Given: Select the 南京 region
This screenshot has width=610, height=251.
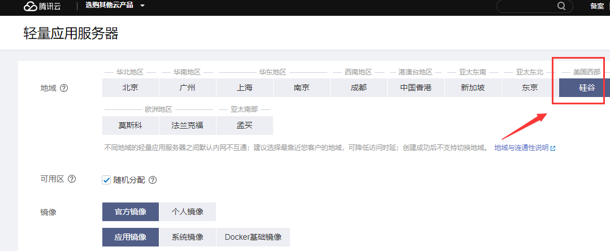Looking at the screenshot, I should 302,87.
